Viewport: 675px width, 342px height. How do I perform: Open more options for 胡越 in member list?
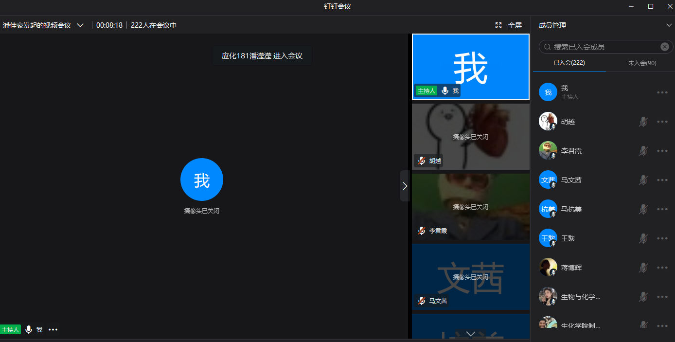(662, 122)
